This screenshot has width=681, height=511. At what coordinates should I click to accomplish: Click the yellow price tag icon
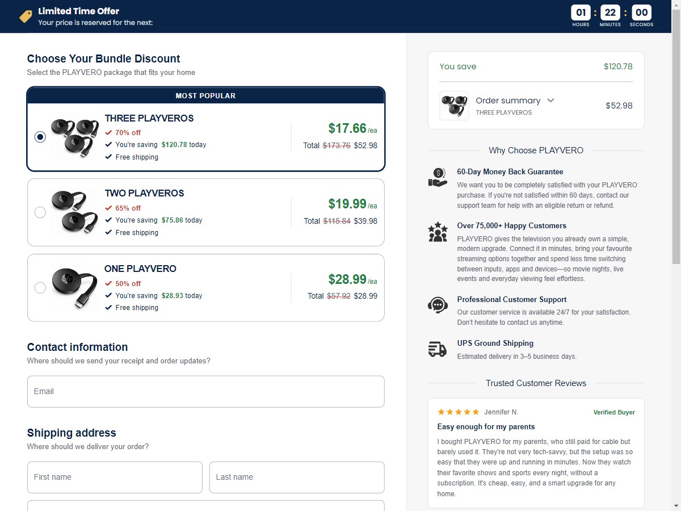tap(26, 16)
